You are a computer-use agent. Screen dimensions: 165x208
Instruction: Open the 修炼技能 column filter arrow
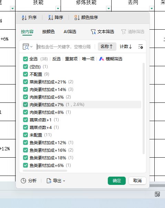pyautogui.click(x=109, y=9)
